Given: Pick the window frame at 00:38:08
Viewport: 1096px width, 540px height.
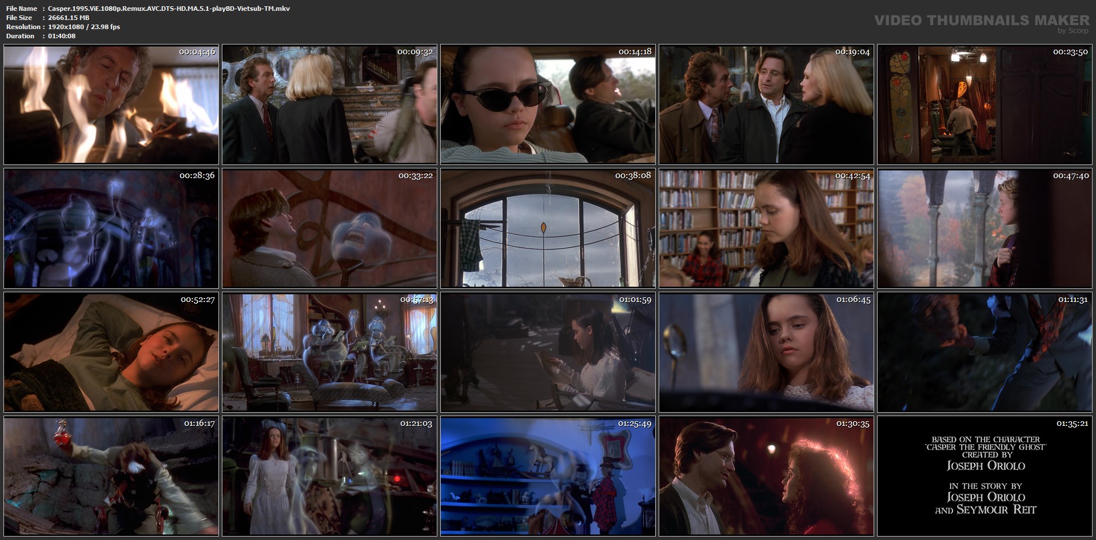Looking at the screenshot, I should 548,228.
